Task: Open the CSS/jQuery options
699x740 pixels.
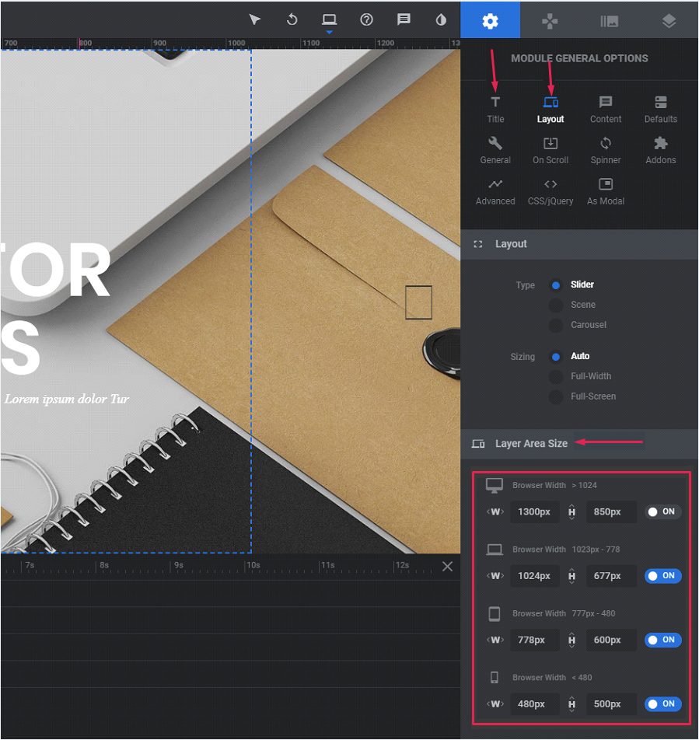Action: click(x=550, y=191)
